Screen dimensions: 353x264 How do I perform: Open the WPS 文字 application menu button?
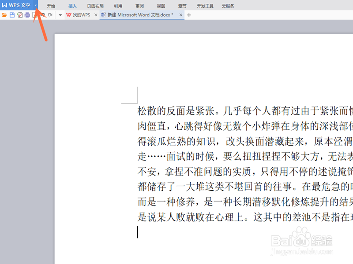coord(16,5)
